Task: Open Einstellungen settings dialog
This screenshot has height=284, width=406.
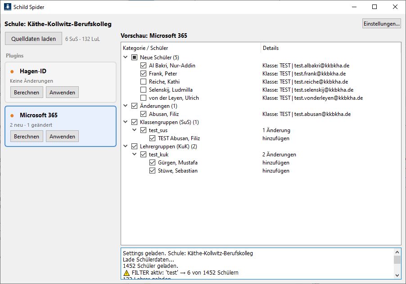Action: click(381, 23)
